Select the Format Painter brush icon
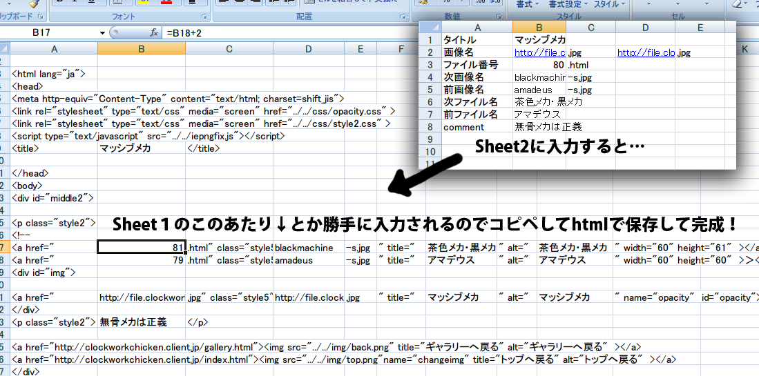The height and width of the screenshot is (376, 759). click(33, 4)
